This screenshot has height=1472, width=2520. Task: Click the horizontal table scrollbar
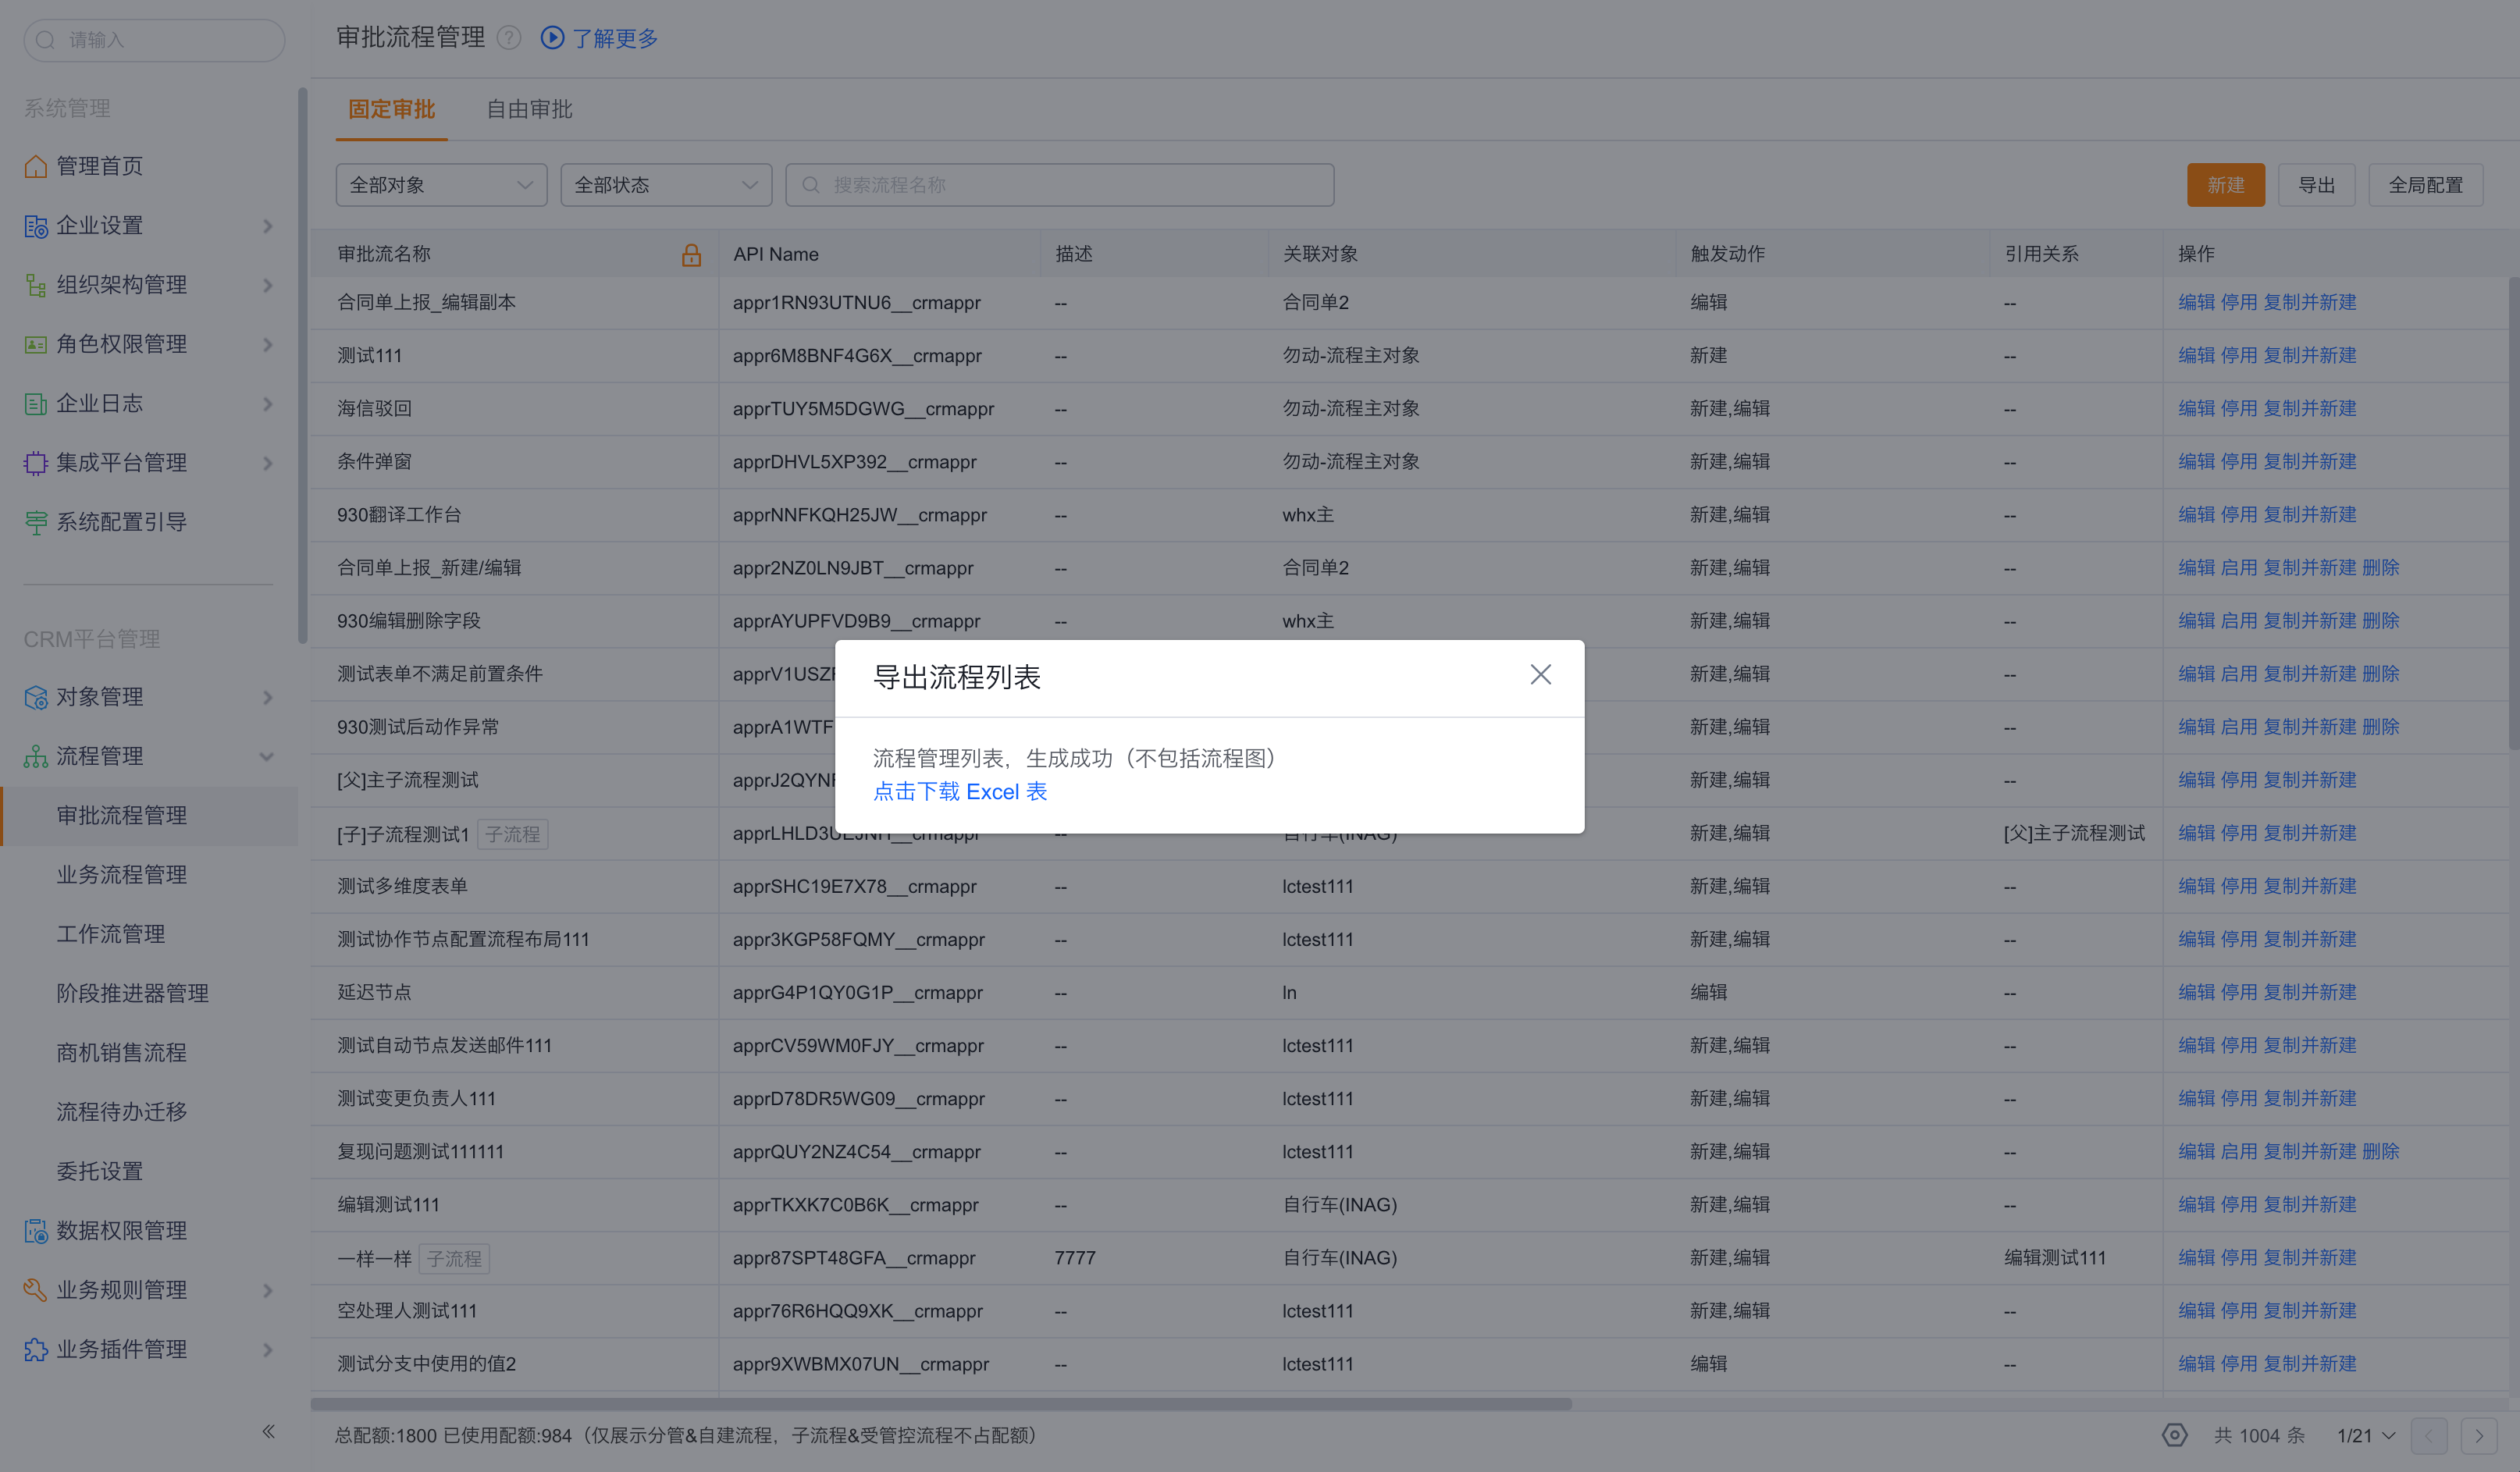pos(940,1404)
